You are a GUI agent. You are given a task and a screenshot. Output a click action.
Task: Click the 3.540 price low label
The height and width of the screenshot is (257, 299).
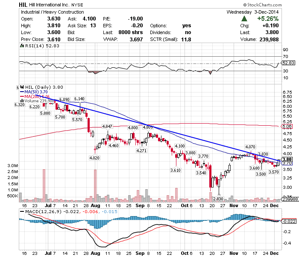(x=201, y=173)
